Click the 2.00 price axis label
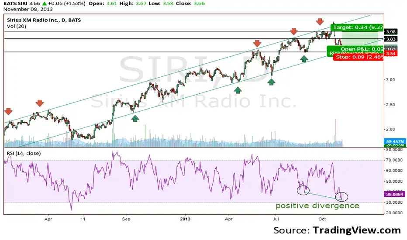The image size is (407, 240). [390, 129]
